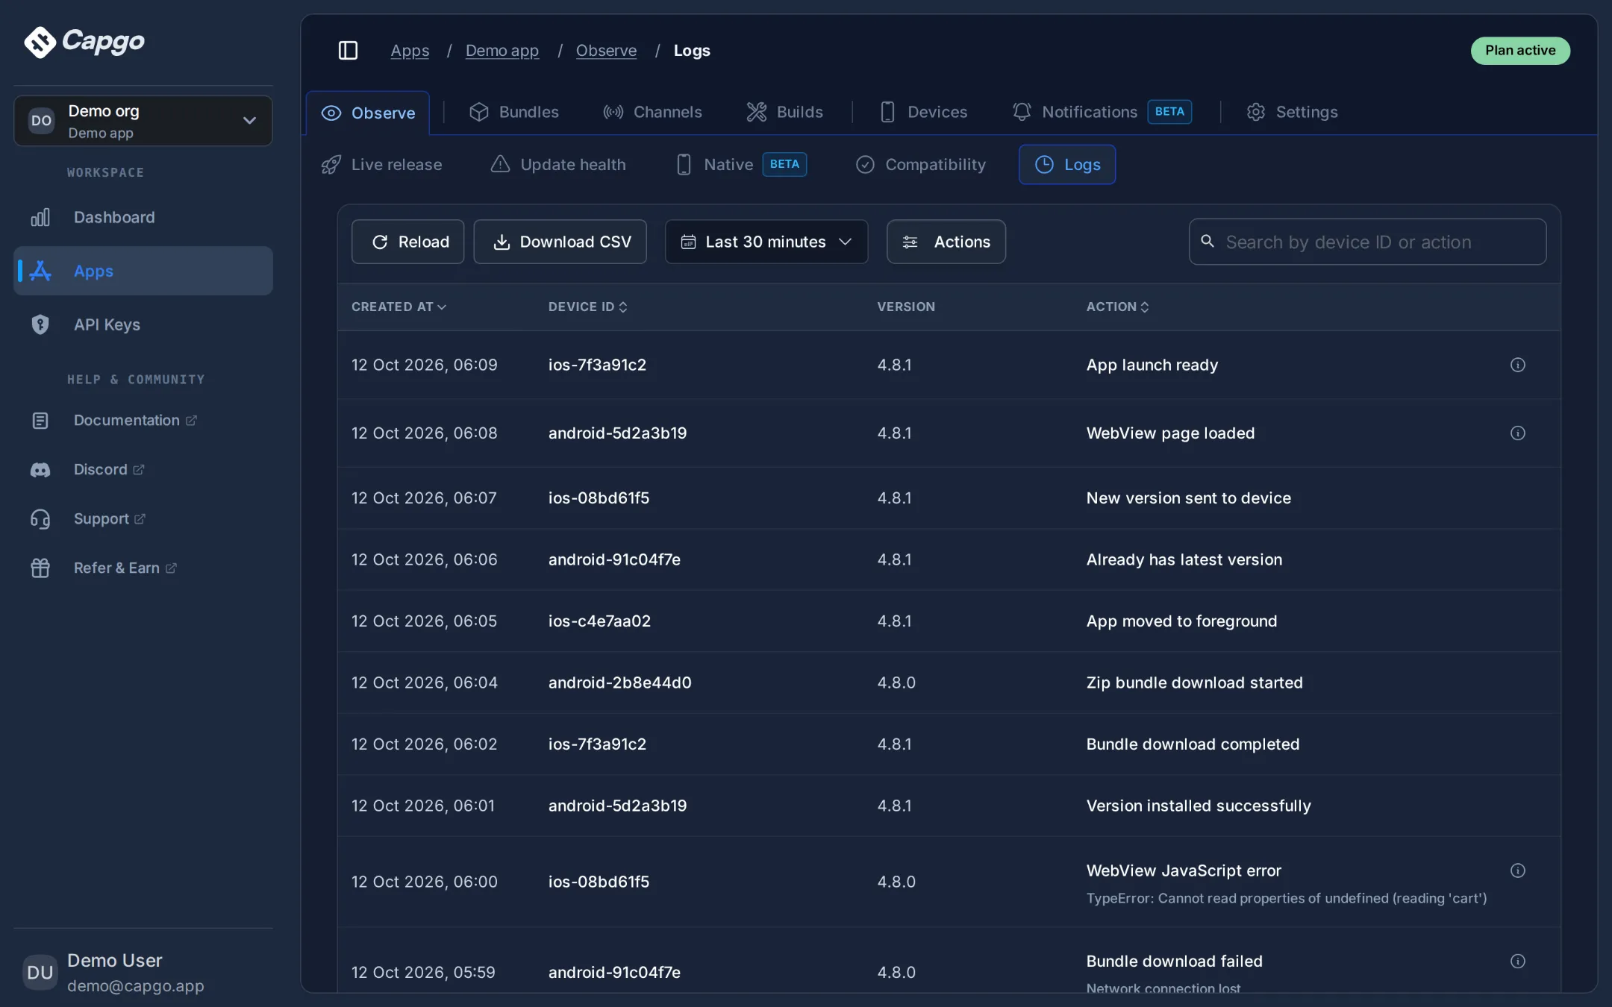Click the DU user avatar
The height and width of the screenshot is (1007, 1612).
(40, 972)
